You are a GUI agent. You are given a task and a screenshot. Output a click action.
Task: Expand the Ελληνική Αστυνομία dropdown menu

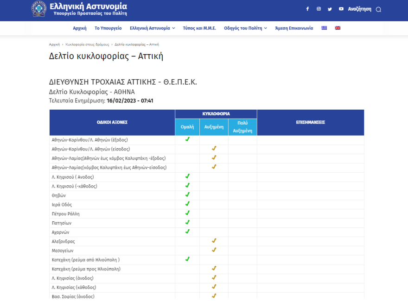pos(152,28)
